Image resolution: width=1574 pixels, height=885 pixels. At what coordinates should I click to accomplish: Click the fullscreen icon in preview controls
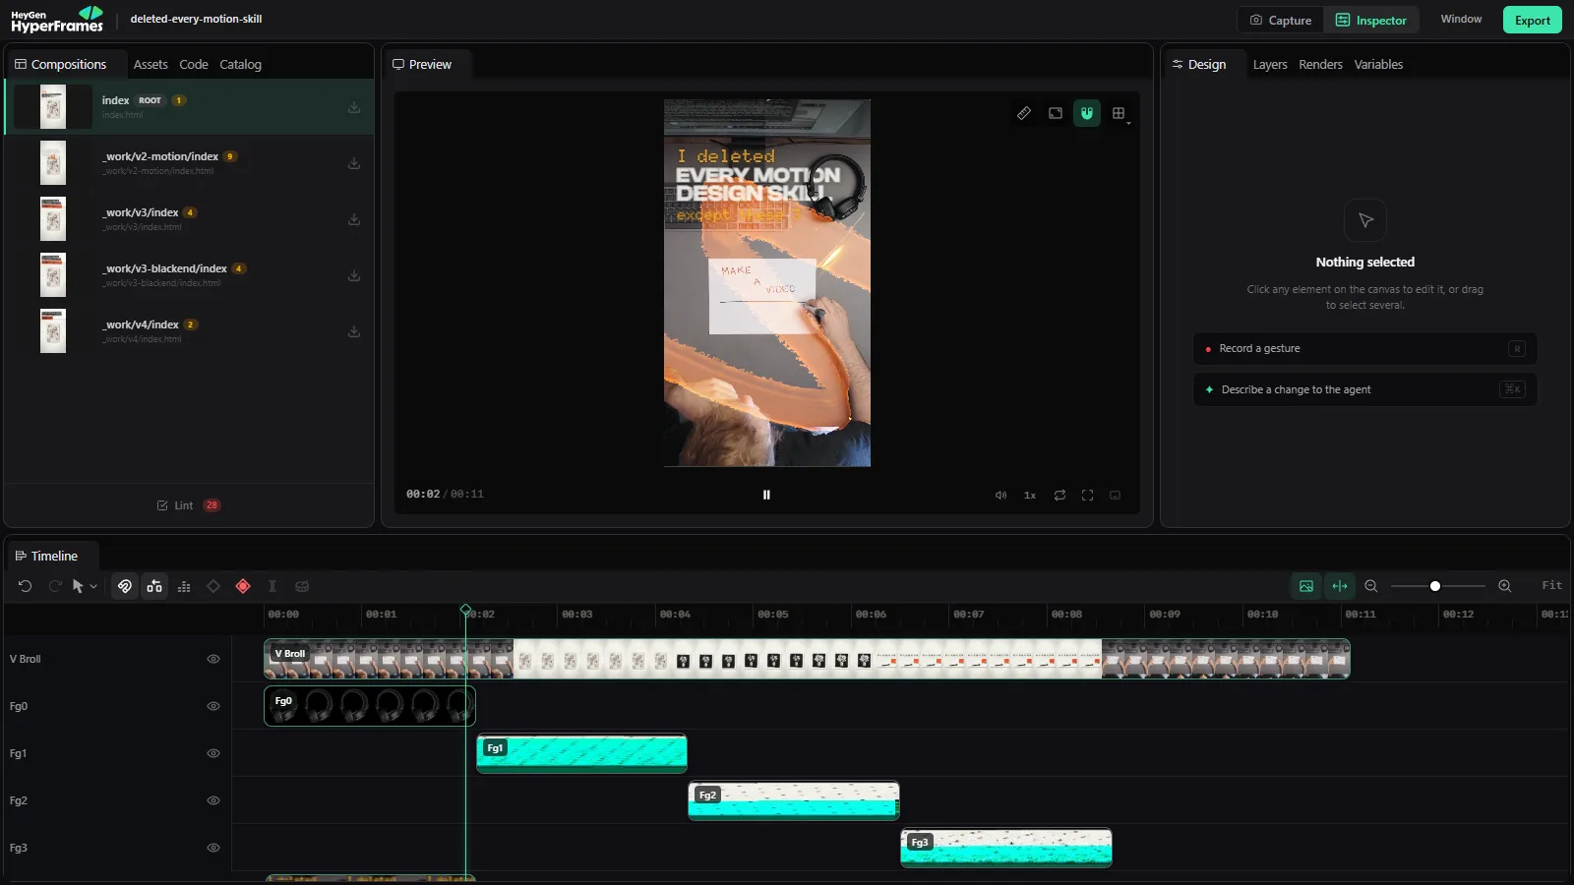point(1088,496)
